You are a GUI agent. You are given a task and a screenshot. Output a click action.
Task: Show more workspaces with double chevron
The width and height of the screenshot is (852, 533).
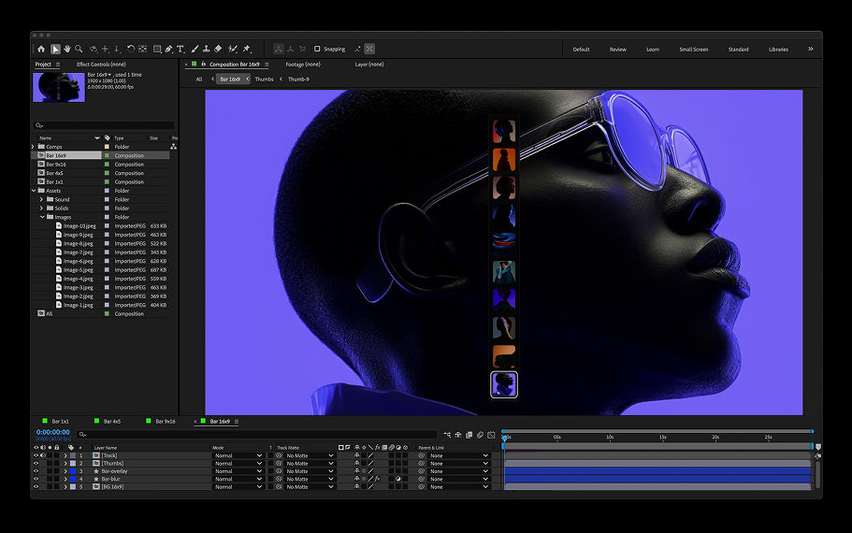tap(810, 49)
